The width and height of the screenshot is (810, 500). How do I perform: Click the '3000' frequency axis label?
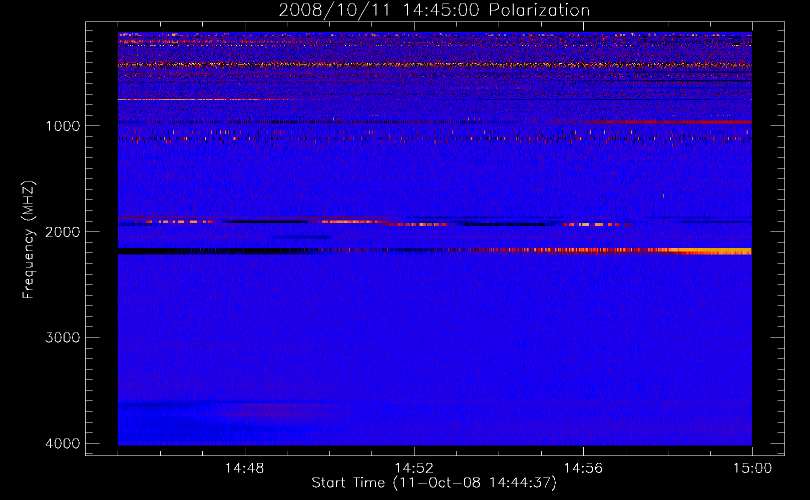click(x=63, y=337)
